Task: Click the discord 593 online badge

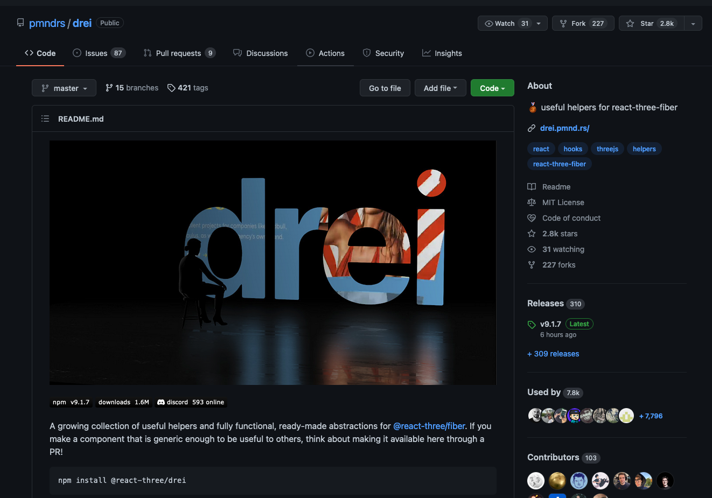Action: 191,402
